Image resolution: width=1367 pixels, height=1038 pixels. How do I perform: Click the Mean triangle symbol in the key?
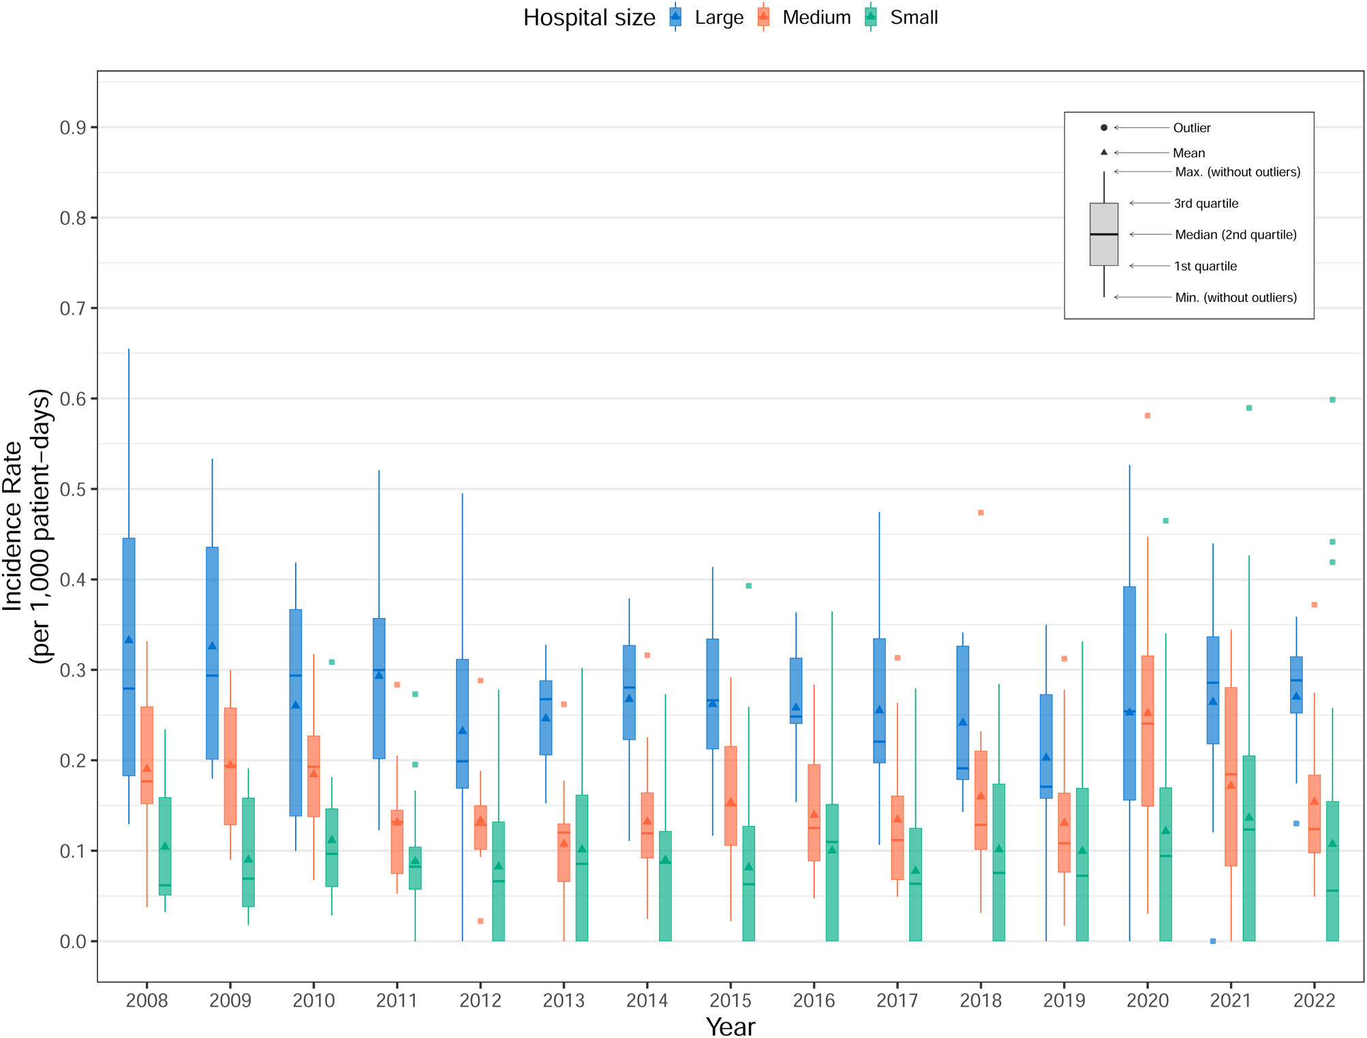[1103, 152]
